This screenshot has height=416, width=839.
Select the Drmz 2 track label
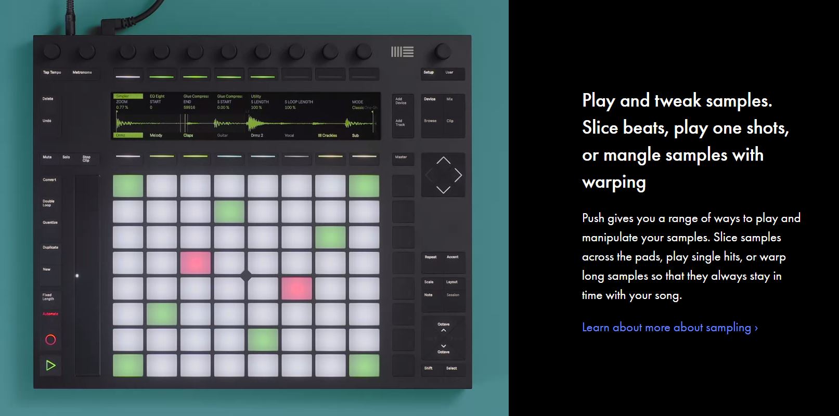(257, 135)
